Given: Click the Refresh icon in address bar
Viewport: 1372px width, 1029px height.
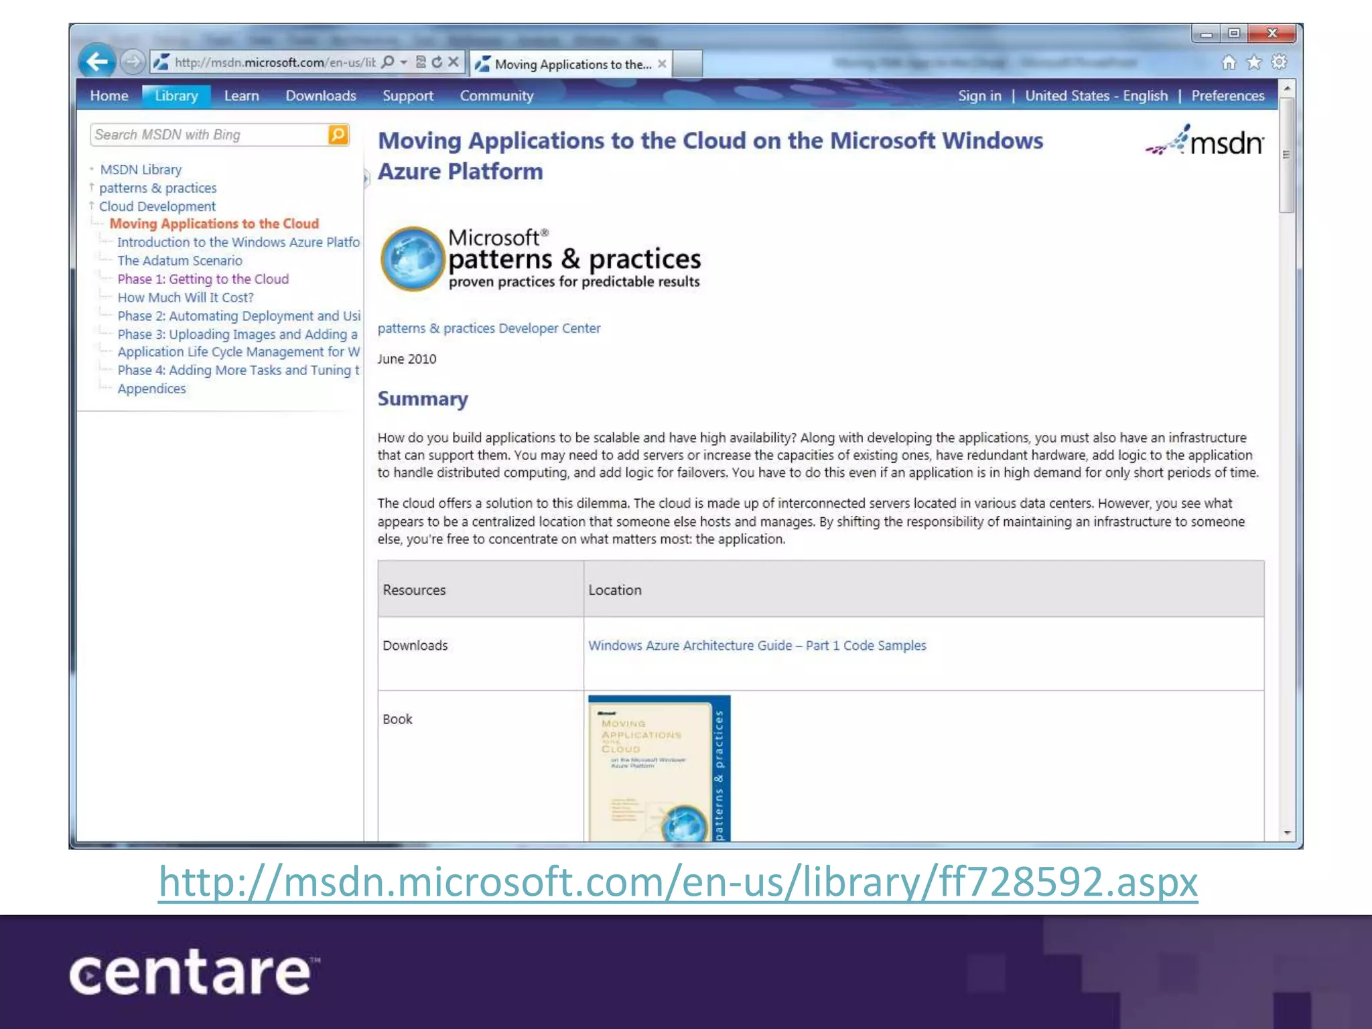Looking at the screenshot, I should point(437,62).
